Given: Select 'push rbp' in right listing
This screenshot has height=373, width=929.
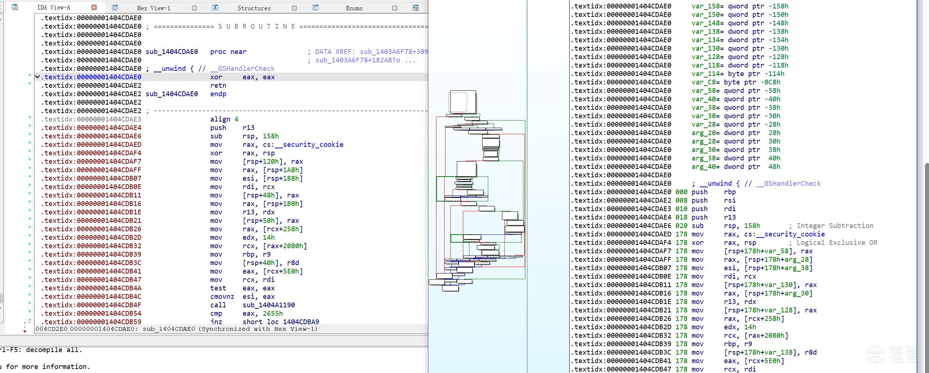Looking at the screenshot, I should click(714, 192).
